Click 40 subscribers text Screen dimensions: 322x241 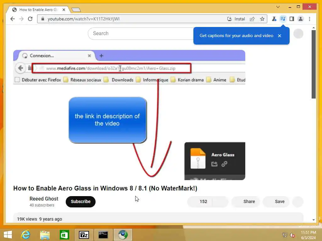[x=42, y=205]
